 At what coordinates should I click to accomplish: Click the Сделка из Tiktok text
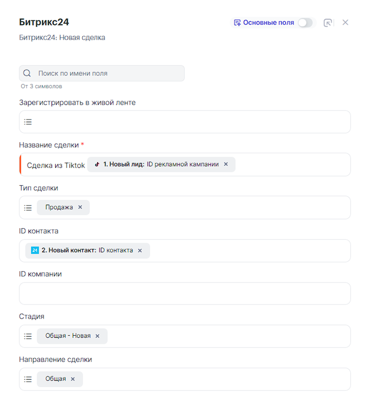click(x=56, y=165)
